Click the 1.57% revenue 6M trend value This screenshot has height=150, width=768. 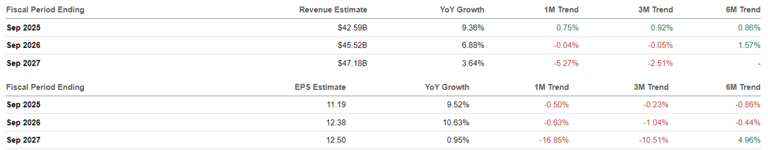[749, 45]
